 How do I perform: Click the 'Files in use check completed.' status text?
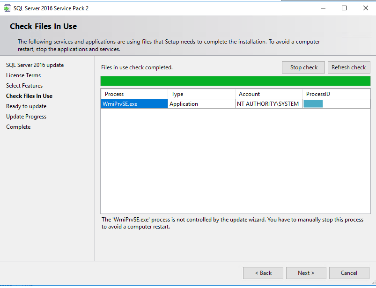[x=137, y=67]
